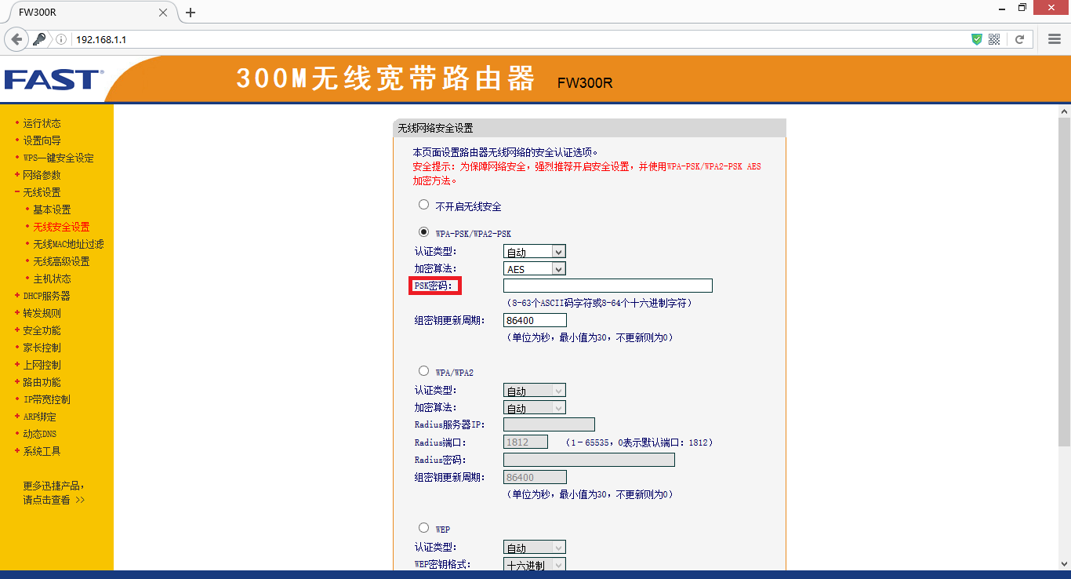Open the browser hamburger menu
This screenshot has width=1071, height=579.
pyautogui.click(x=1054, y=39)
